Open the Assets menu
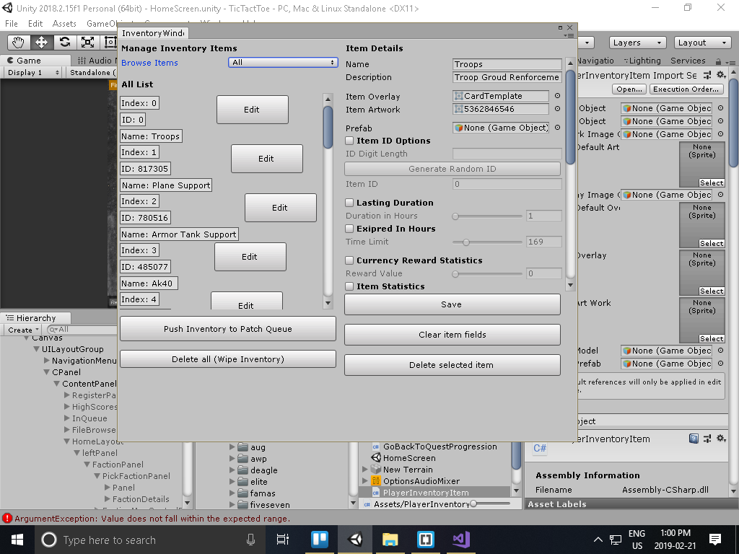 tap(64, 23)
